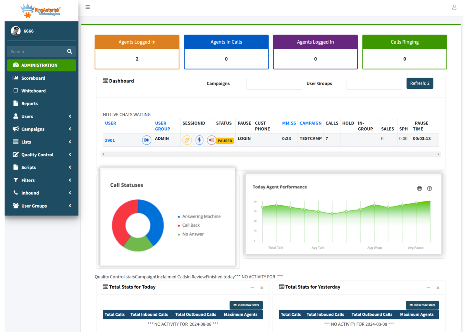Toggle Answering Machine legend in Call Statuses
This screenshot has height=332, width=468.
click(201, 217)
